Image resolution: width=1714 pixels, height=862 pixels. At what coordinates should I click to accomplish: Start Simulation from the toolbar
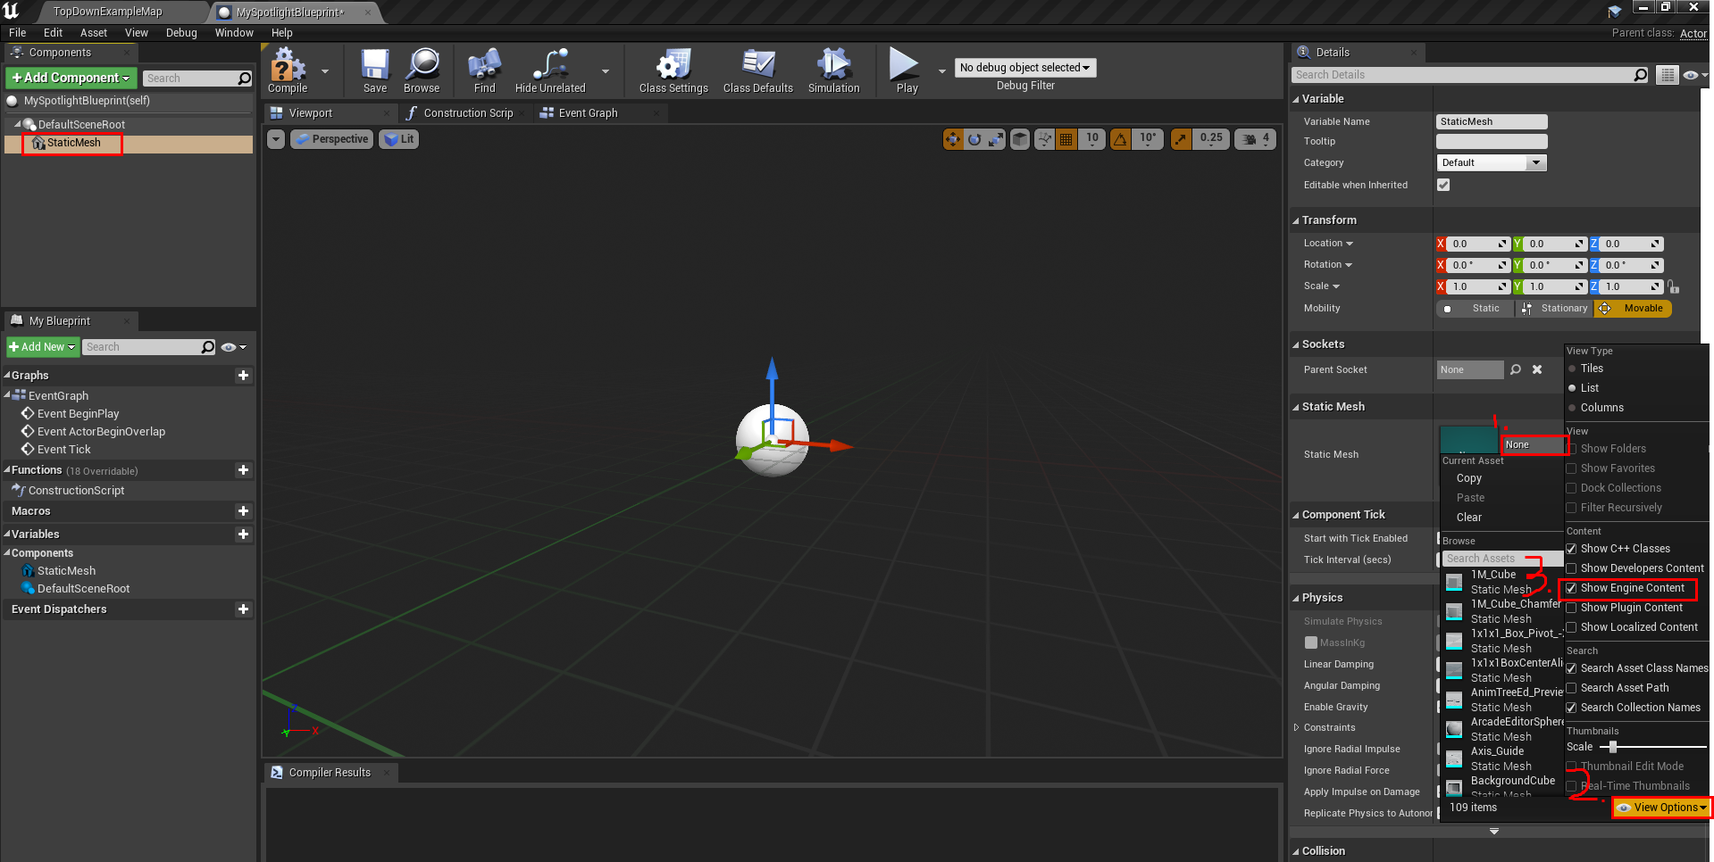click(x=833, y=70)
